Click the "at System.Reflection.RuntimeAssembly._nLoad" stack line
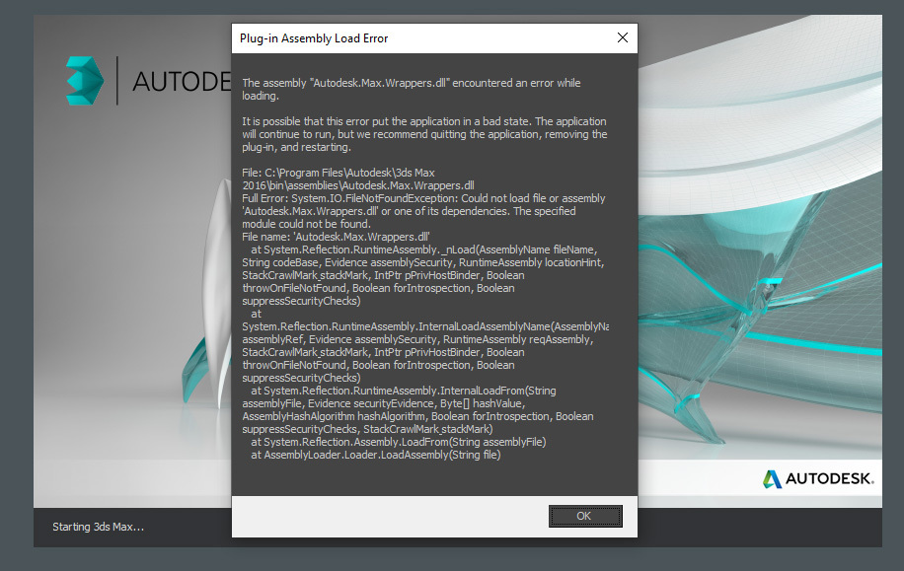The image size is (904, 571). (423, 250)
